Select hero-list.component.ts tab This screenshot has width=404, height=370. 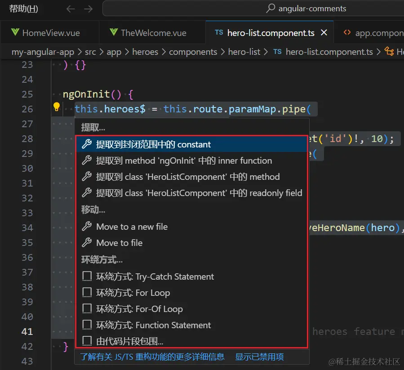coord(270,32)
